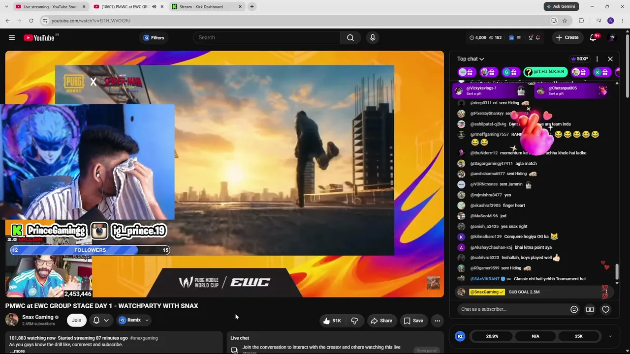This screenshot has height=354, width=630.
Task: Click the address bar URL
Action: 91,21
